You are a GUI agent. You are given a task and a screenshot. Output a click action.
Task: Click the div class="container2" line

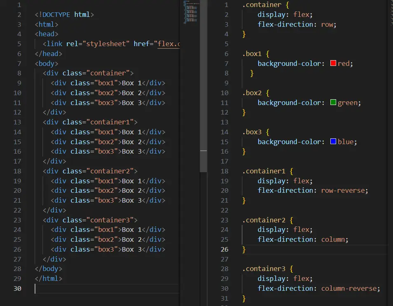(x=90, y=171)
